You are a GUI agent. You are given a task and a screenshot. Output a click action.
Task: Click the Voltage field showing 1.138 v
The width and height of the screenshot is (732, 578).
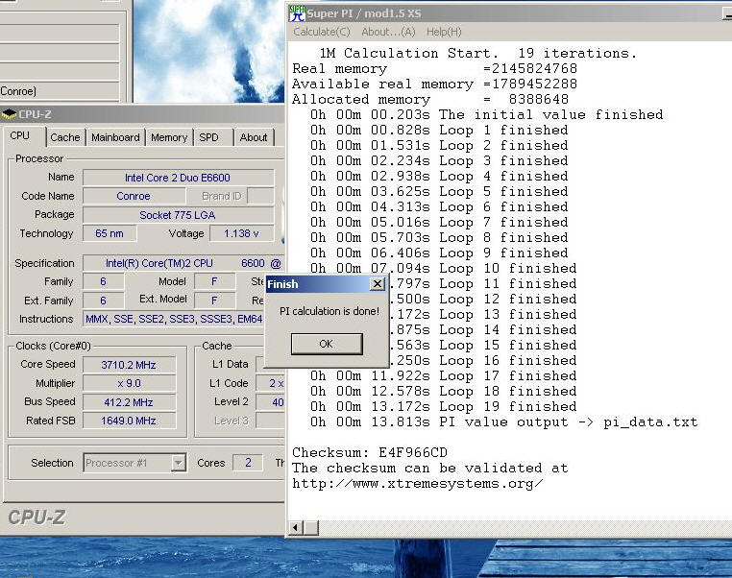pyautogui.click(x=240, y=233)
